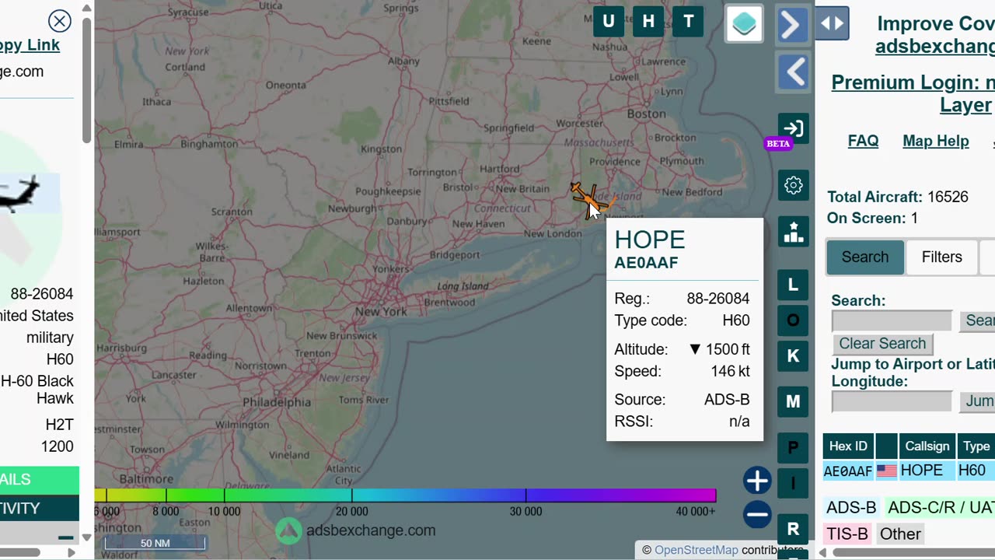The width and height of the screenshot is (995, 560).
Task: Select hex AE0AAF in the aircraft table
Action: (848, 471)
